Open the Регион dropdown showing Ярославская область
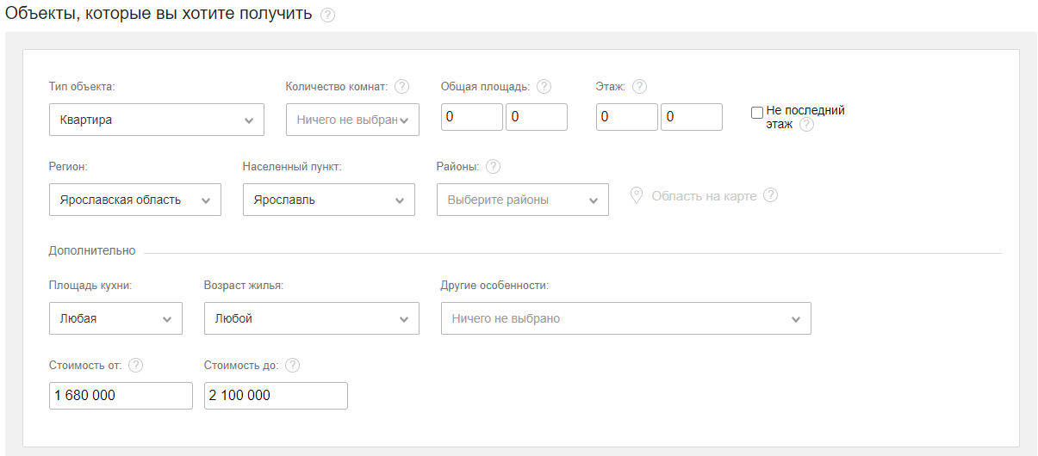The image size is (1038, 456). (x=135, y=200)
